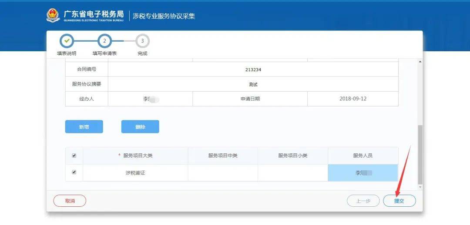Go back with 上一步 button
Image resolution: width=470 pixels, height=225 pixels.
[x=363, y=201]
